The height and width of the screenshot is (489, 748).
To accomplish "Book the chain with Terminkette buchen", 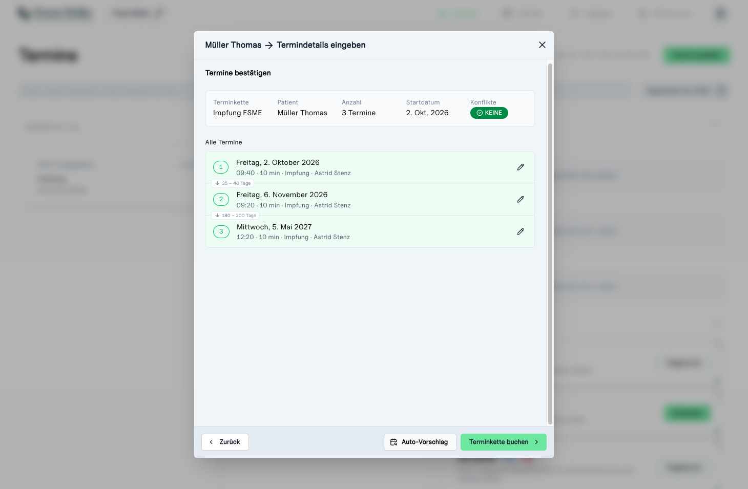I will [x=504, y=442].
